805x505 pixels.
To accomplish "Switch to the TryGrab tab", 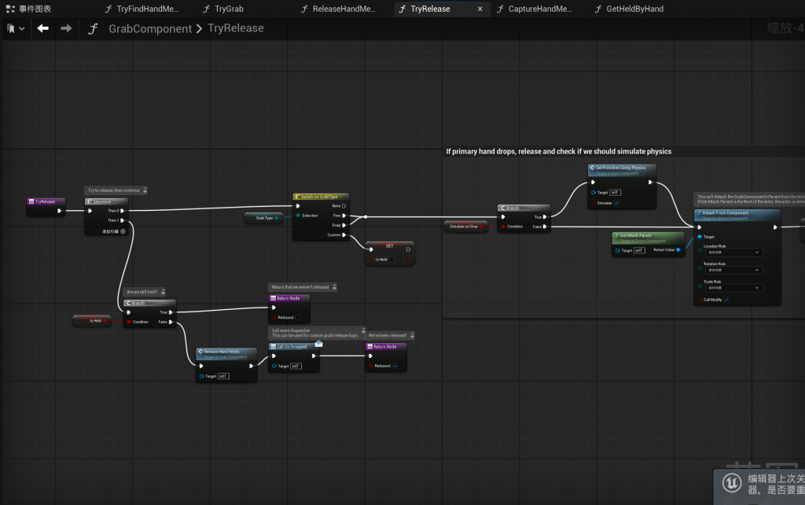I will coord(229,9).
